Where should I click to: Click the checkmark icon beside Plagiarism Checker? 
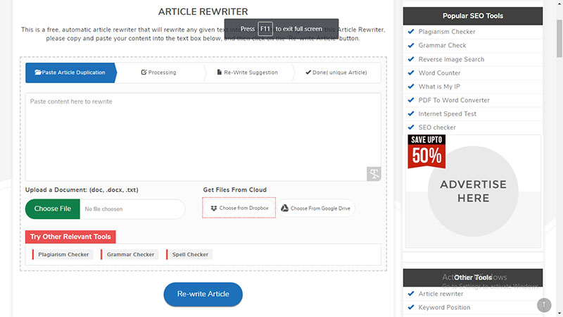point(411,32)
